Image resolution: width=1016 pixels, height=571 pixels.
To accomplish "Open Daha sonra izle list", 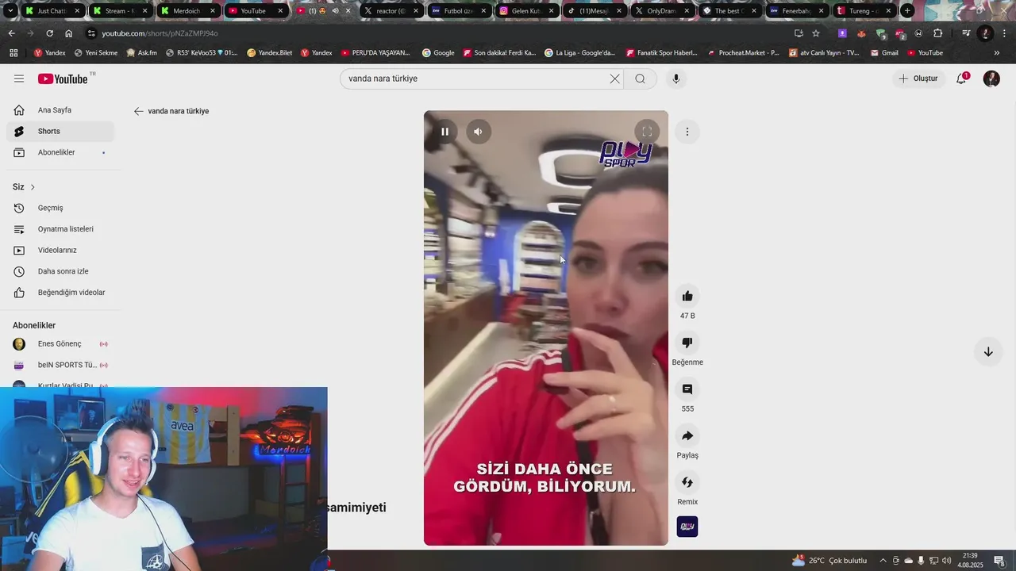I will click(60, 271).
